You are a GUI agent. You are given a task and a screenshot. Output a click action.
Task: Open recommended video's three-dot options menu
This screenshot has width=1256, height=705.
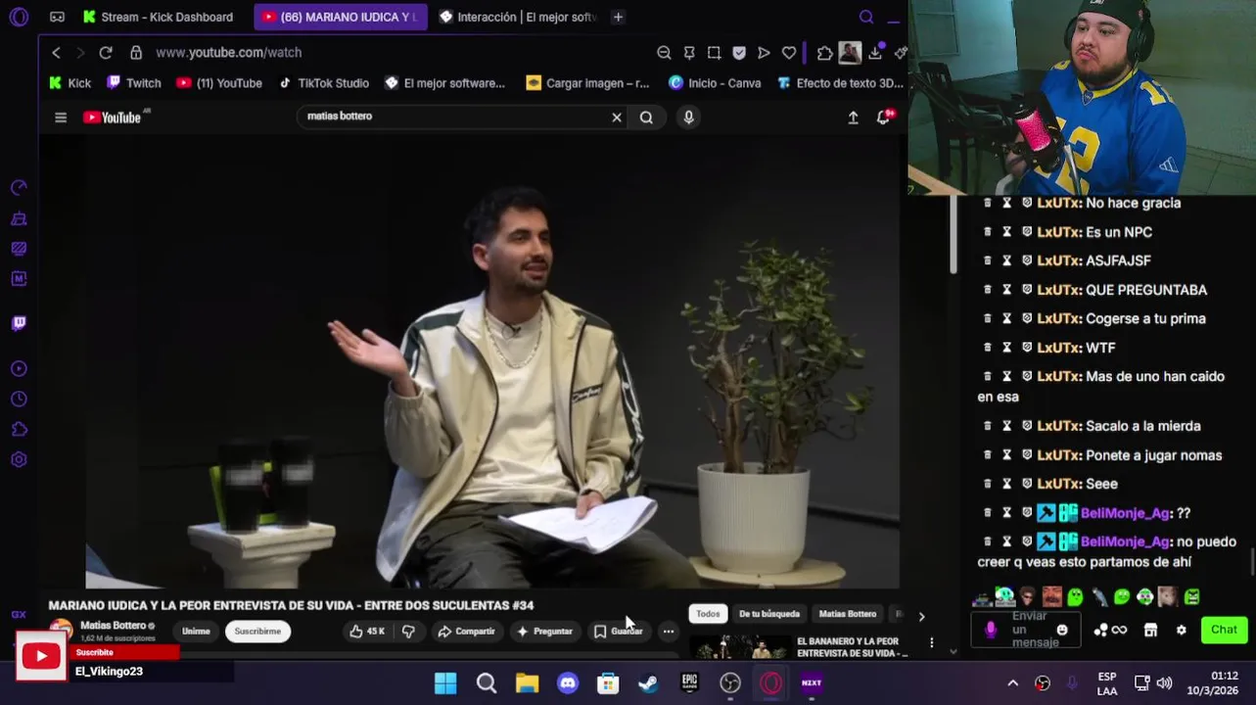[x=932, y=643]
